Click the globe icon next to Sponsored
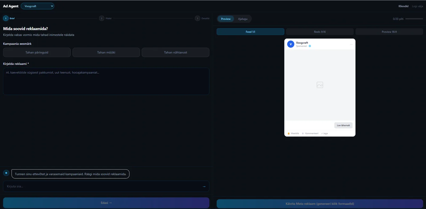Image resolution: width=426 pixels, height=209 pixels. (310, 46)
